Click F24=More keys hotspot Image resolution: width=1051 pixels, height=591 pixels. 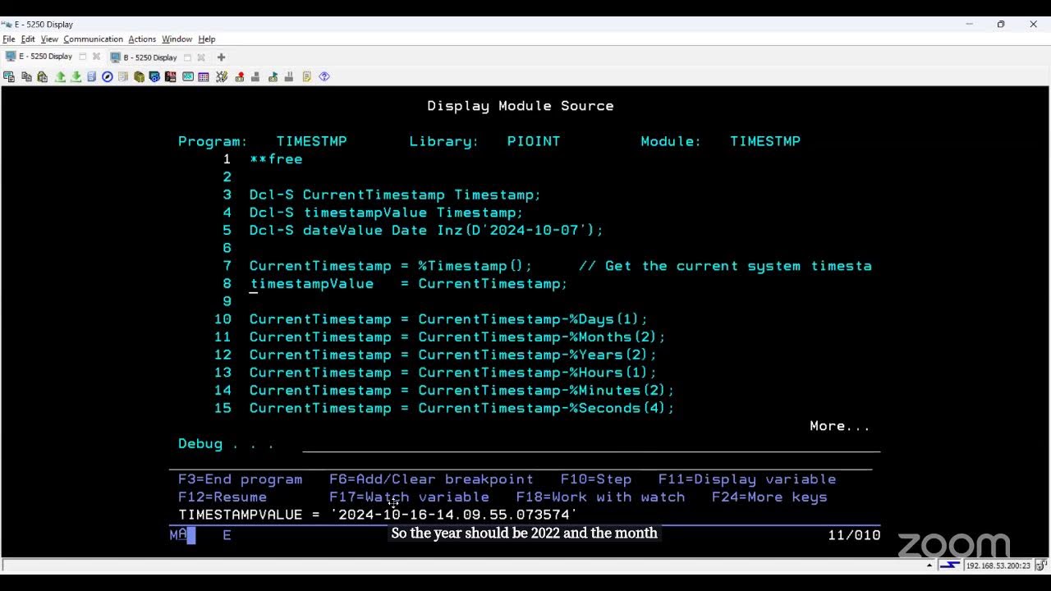[x=769, y=497]
